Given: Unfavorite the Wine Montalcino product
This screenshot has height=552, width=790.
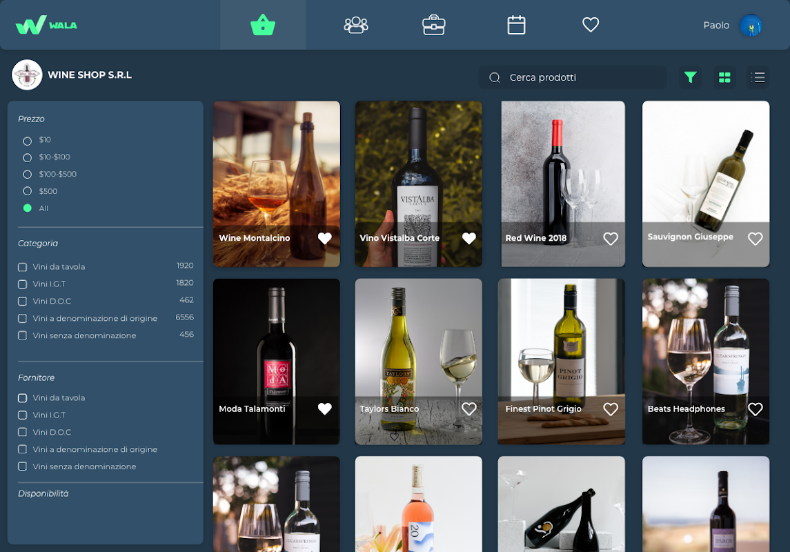Looking at the screenshot, I should pyautogui.click(x=325, y=238).
